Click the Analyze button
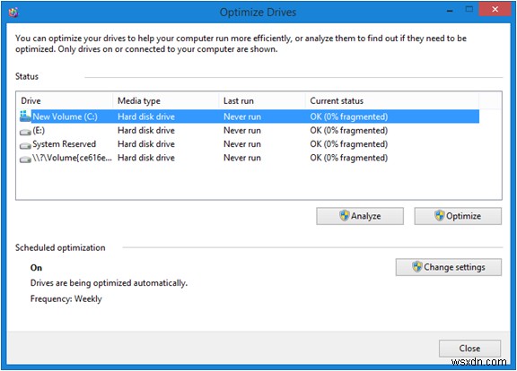 [360, 216]
